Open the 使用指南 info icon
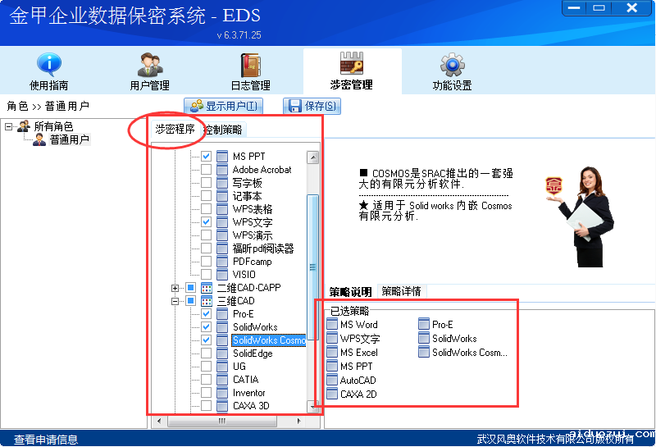The width and height of the screenshot is (656, 447). tap(49, 64)
